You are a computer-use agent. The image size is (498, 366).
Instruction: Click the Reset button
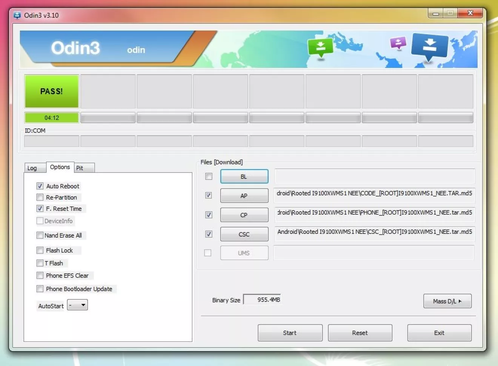pos(360,333)
